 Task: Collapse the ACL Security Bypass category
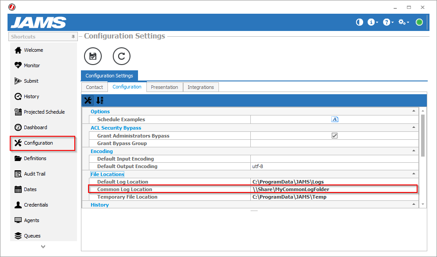(414, 127)
